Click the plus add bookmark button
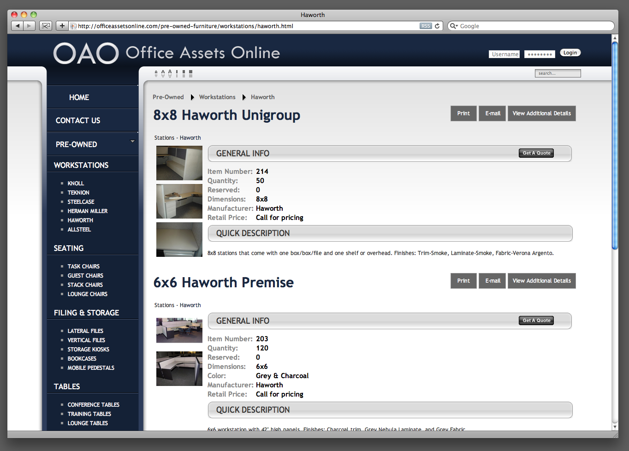 click(x=62, y=26)
